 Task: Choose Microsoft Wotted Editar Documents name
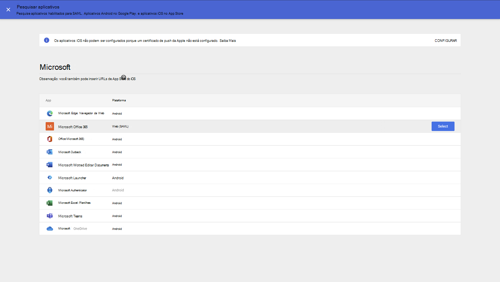[x=84, y=165]
